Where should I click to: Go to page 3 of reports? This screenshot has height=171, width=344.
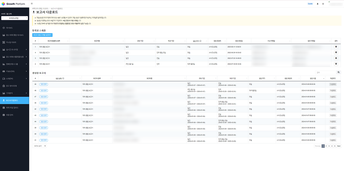coord(329,146)
